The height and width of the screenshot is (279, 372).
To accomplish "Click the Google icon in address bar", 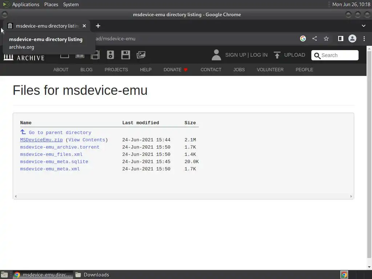I will (x=303, y=39).
